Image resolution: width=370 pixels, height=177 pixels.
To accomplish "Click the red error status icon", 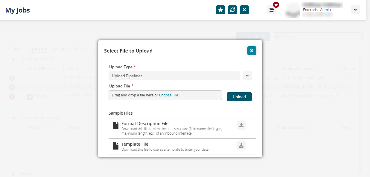I will tap(12, 96).
